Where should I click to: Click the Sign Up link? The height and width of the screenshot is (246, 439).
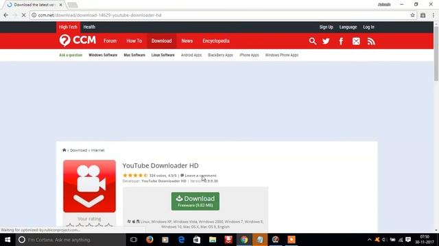(x=327, y=27)
